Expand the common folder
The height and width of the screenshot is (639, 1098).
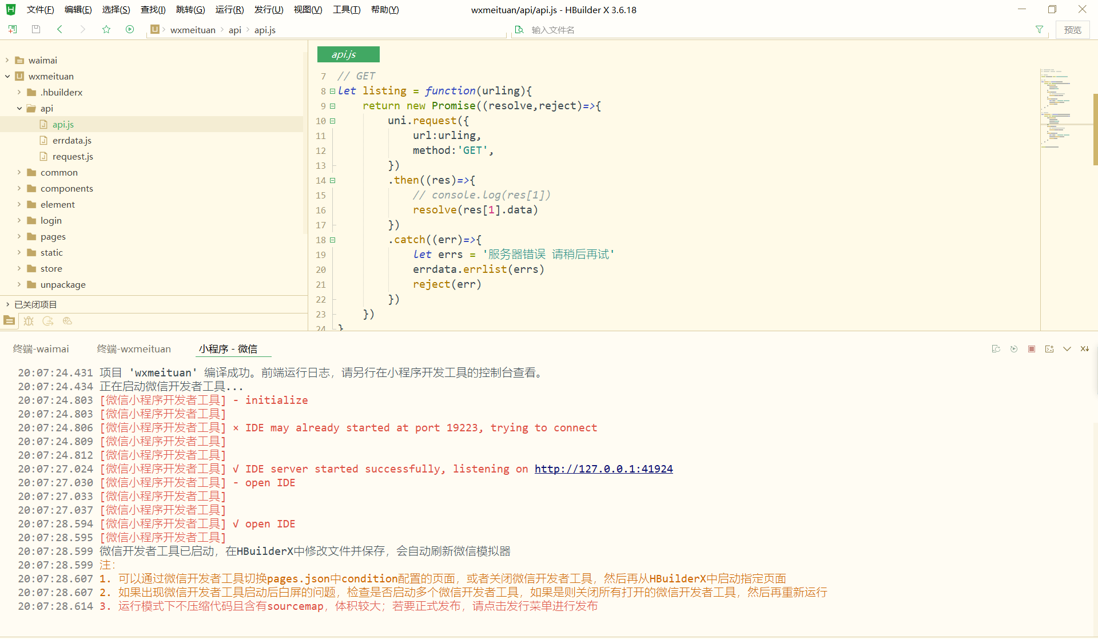coord(19,172)
